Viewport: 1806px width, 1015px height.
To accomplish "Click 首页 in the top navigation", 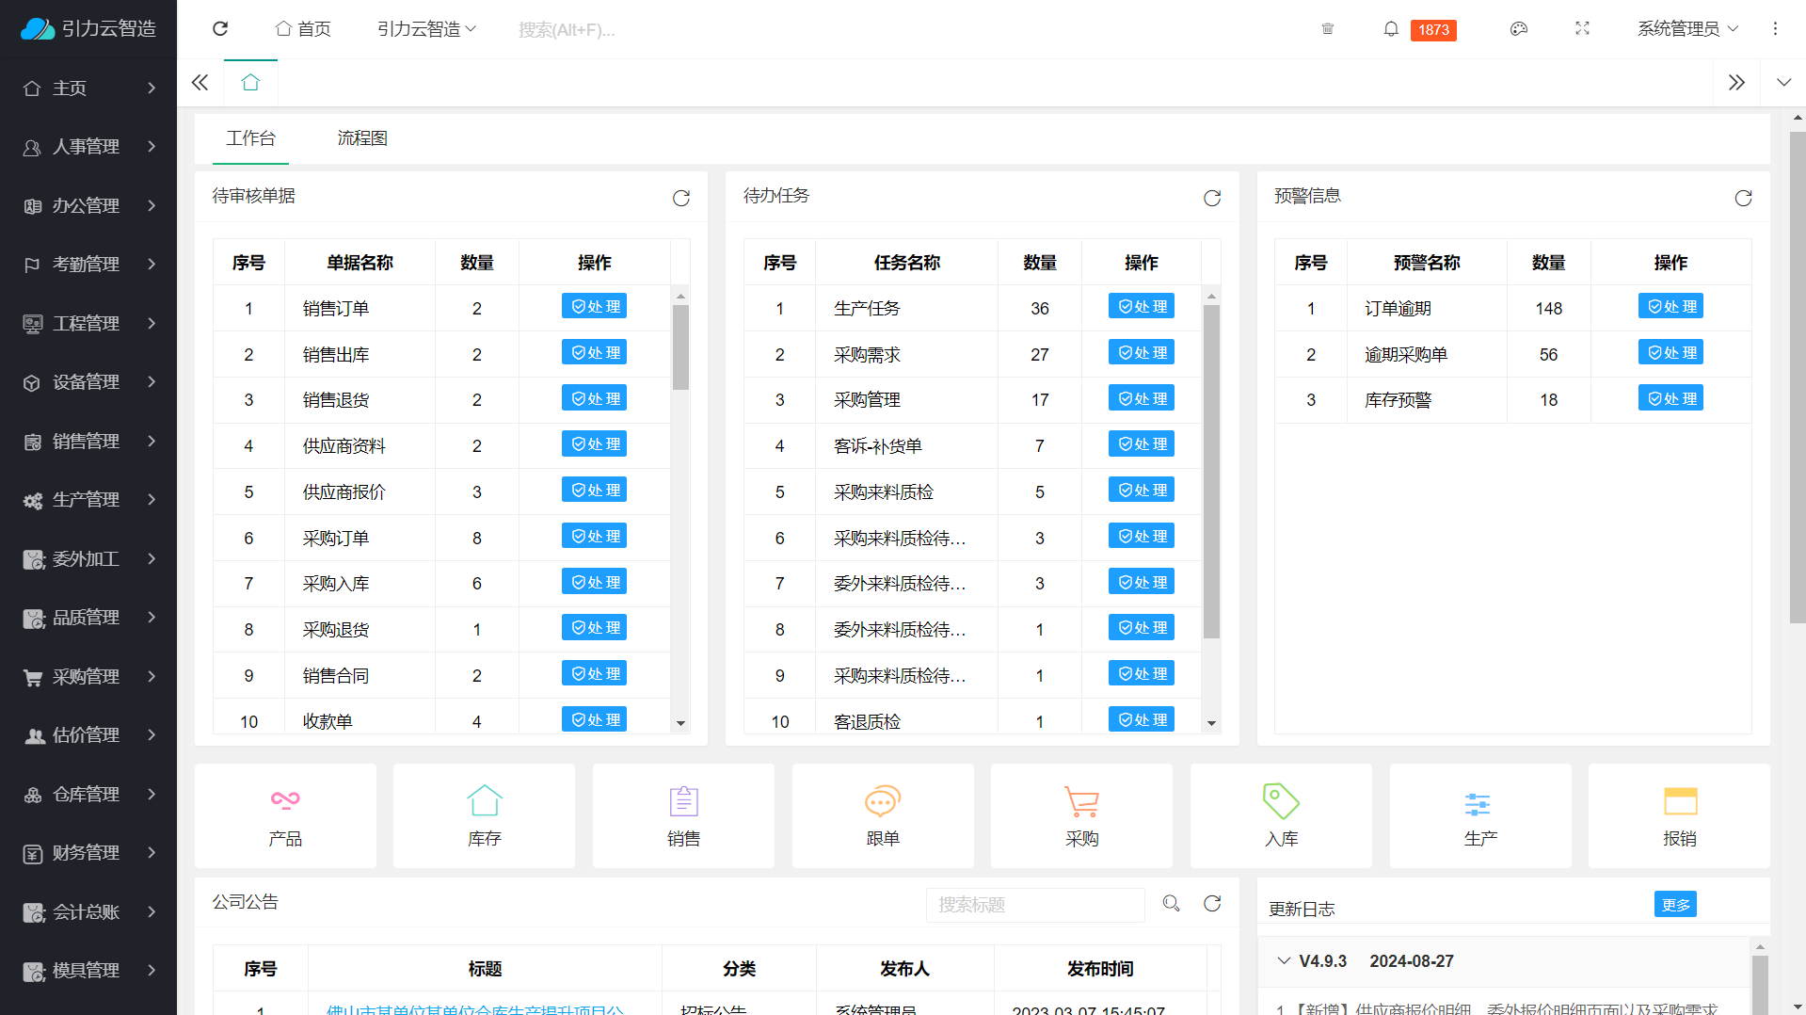I will tap(302, 29).
